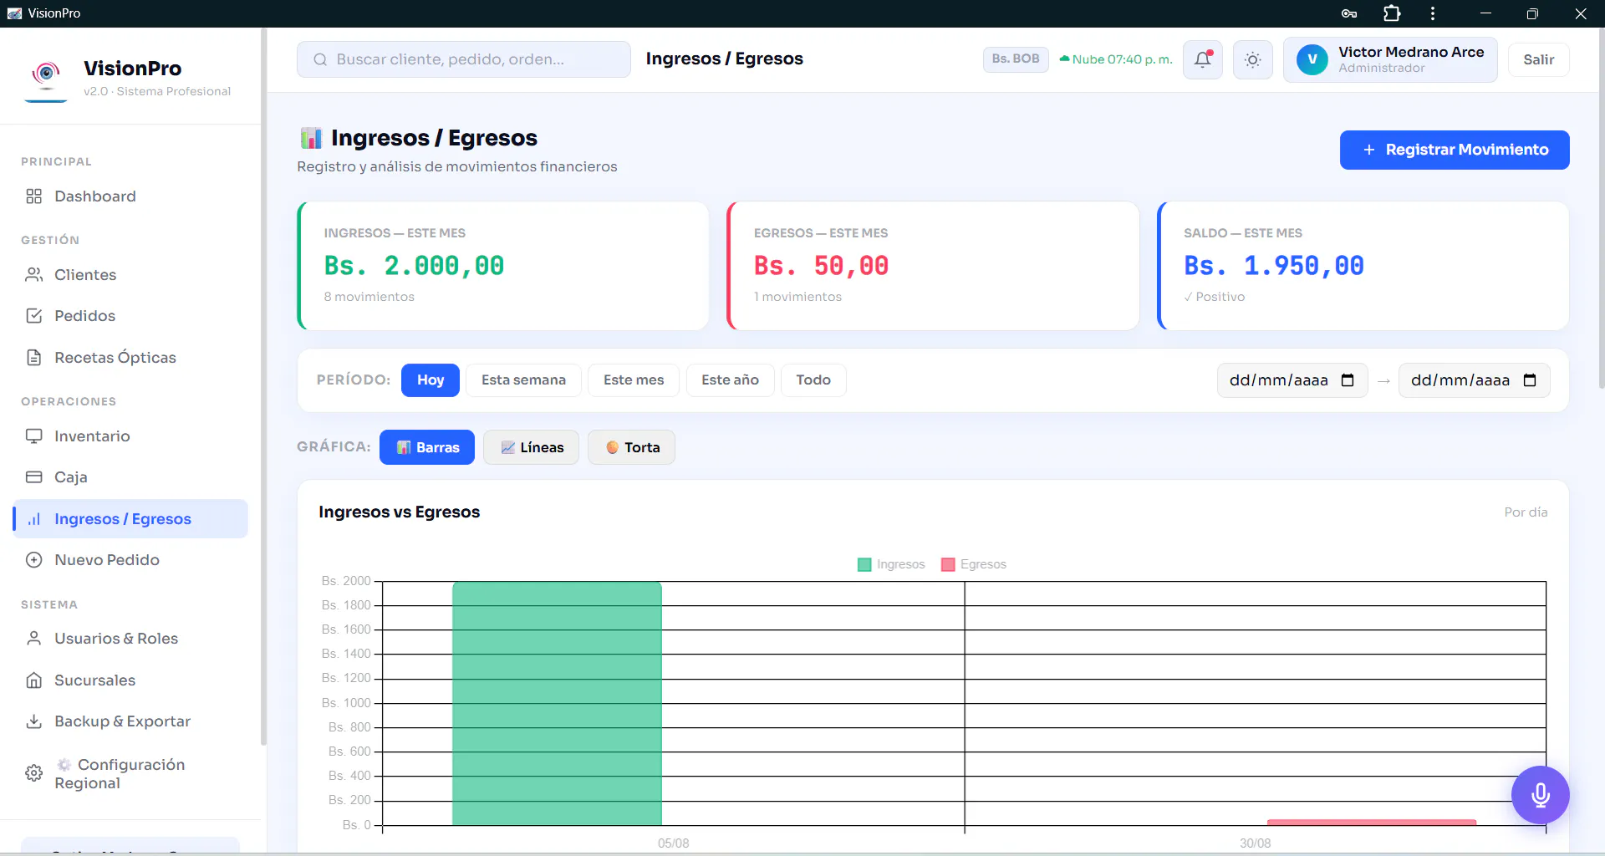Go to Pedidos in sidebar
Screen dimensions: 1605x856
[130, 316]
